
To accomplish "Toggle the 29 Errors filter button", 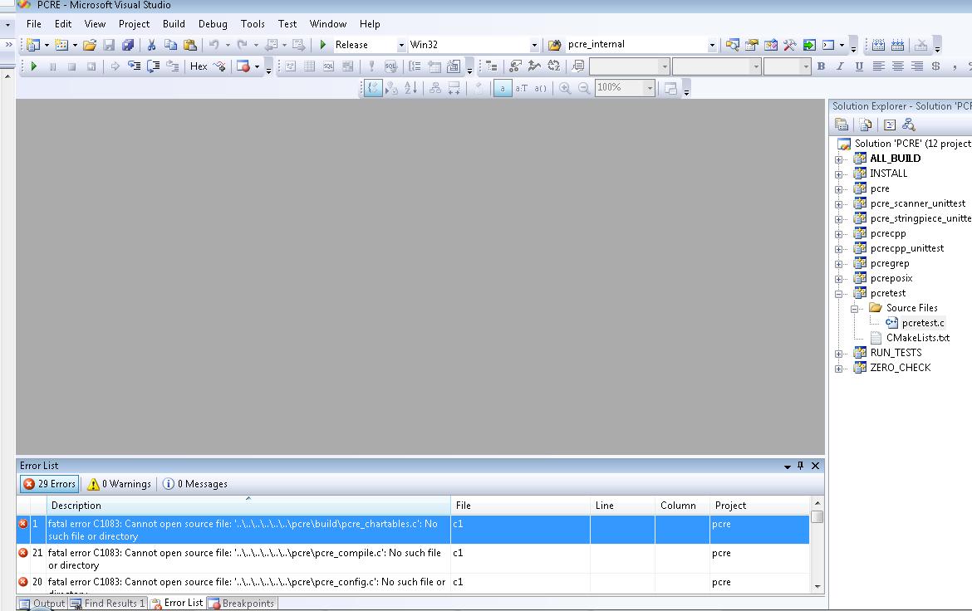I will [x=50, y=484].
